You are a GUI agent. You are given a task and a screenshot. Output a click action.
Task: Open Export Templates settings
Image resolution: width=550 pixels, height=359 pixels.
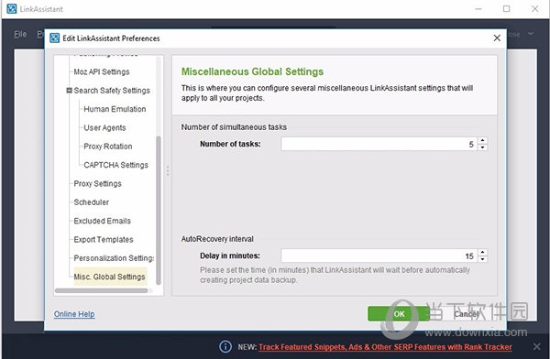coord(104,239)
